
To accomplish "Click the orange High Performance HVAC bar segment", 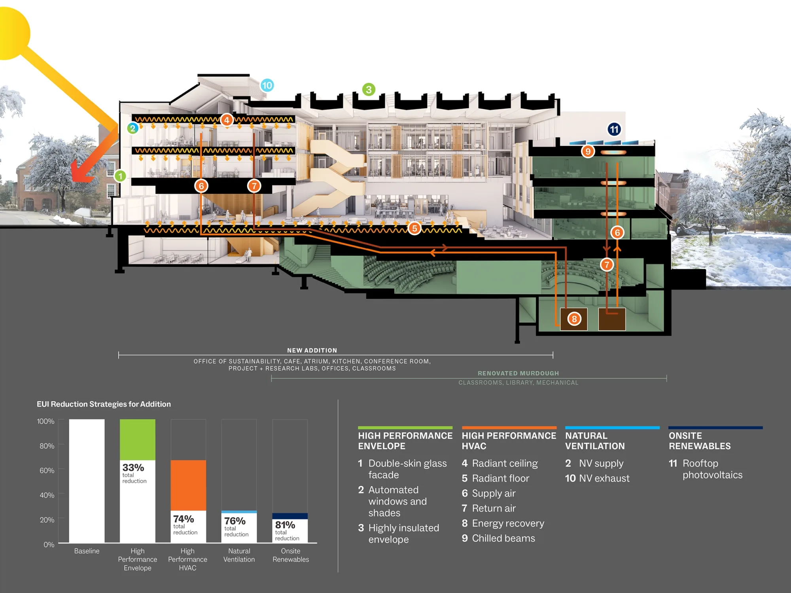I will (x=188, y=485).
